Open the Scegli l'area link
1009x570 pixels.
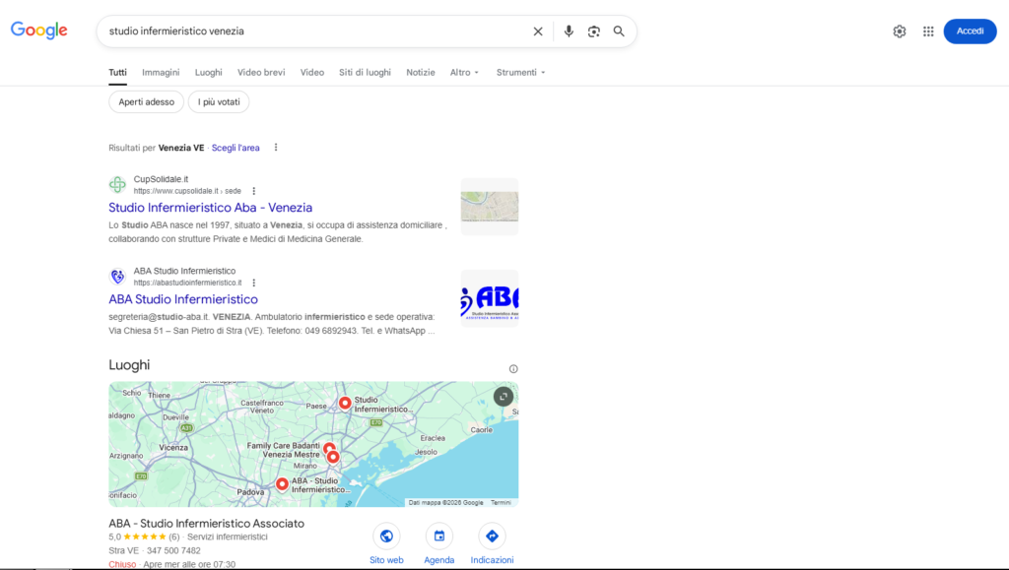(235, 147)
